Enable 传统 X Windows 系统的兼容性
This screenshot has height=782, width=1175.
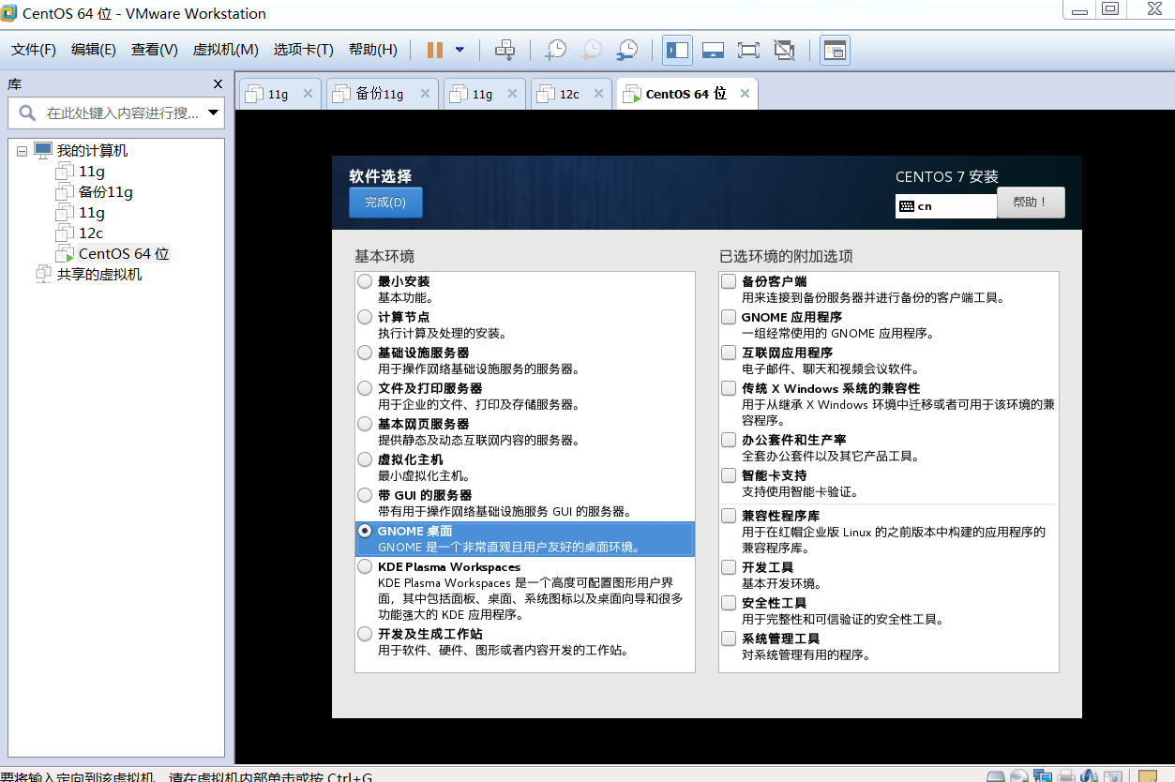click(x=729, y=388)
